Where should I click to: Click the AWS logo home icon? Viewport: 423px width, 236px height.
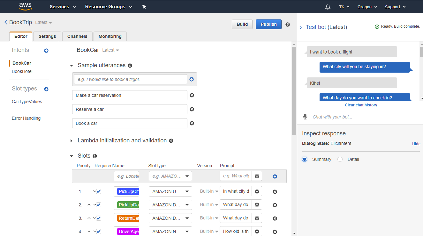25,6
